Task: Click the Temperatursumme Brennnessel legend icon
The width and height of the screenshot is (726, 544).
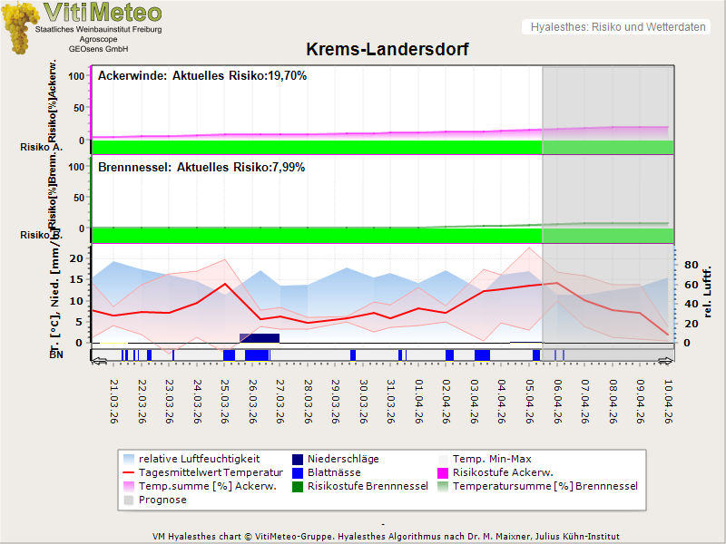Action: coord(444,486)
